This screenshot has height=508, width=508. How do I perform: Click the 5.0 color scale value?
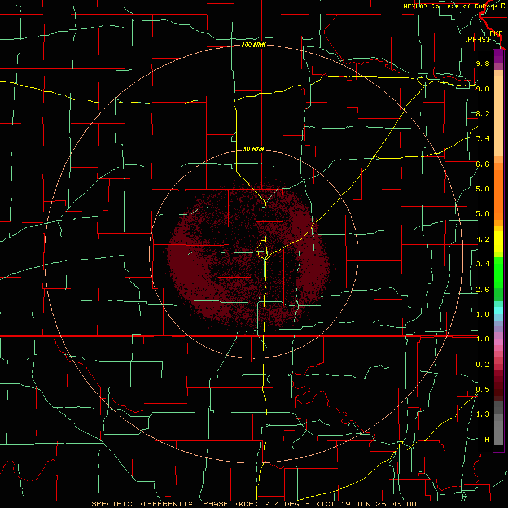[483, 214]
